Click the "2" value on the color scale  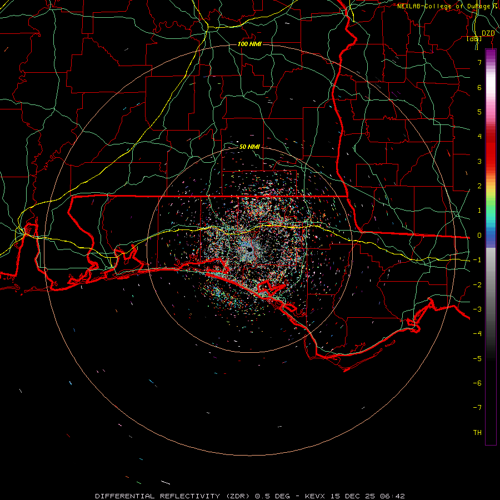[x=479, y=186]
